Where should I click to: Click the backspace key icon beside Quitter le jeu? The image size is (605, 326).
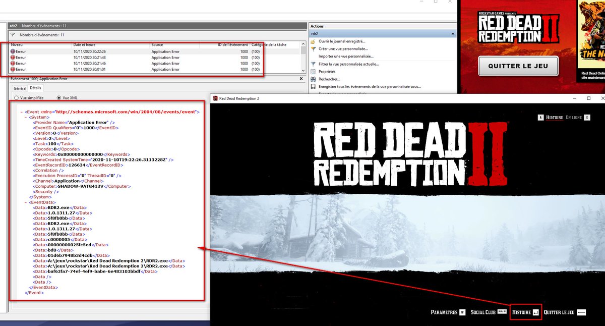(x=581, y=312)
